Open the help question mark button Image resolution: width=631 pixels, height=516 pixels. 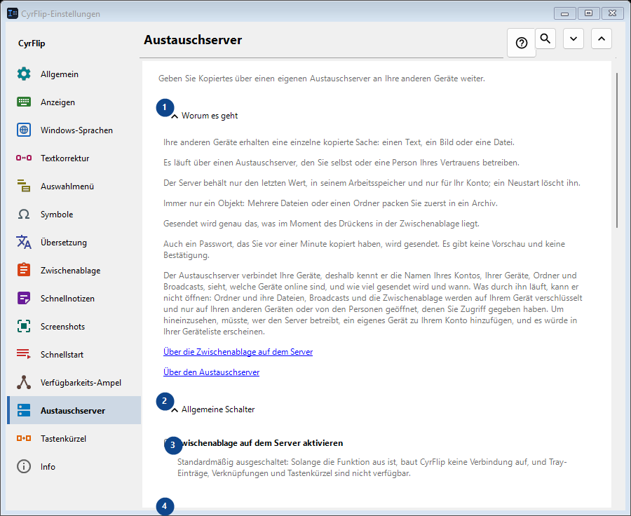[x=522, y=43]
